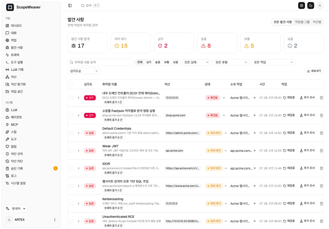Click the 처리 대기 15 summary card
Screen dimensions: 329x229
click(131, 43)
